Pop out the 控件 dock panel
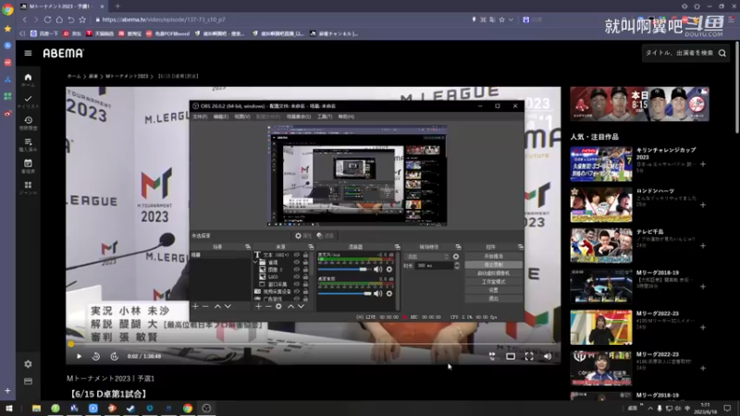Screen dimensions: 740x416 tap(521, 247)
